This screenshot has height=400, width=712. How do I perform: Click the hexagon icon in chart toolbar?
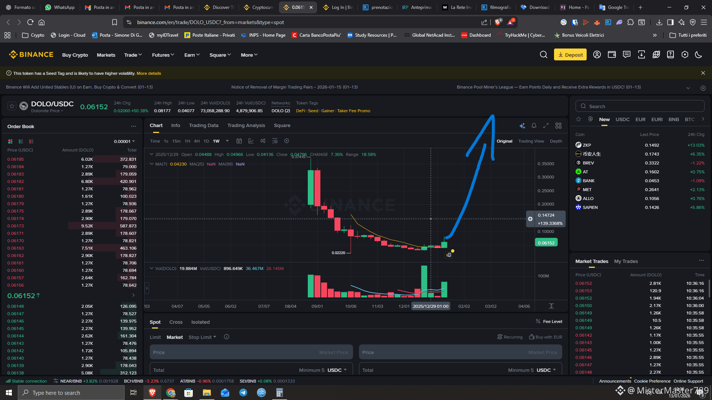287,141
